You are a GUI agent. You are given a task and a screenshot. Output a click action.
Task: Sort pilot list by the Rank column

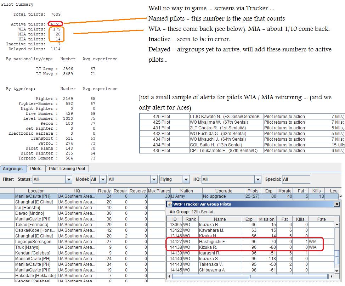pos(191,219)
